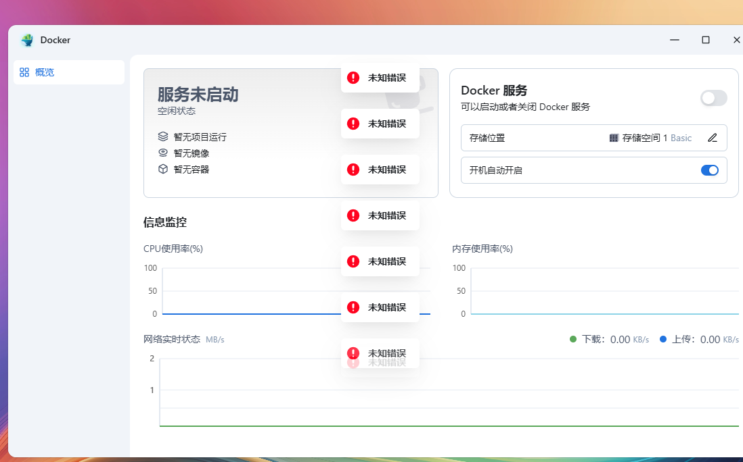Click the image icon beside 暂无镜像
This screenshot has width=743, height=462.
163,153
